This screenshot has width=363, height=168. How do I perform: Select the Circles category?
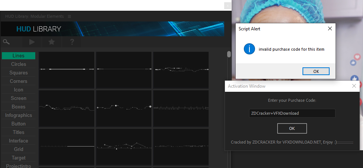coord(19,64)
